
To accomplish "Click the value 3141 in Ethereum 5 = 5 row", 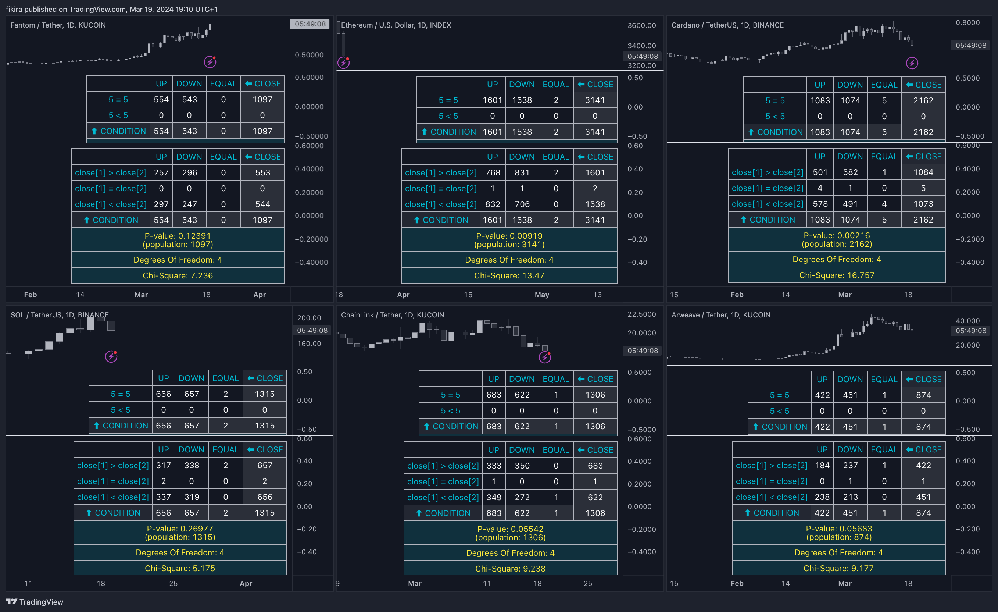I will pos(595,100).
